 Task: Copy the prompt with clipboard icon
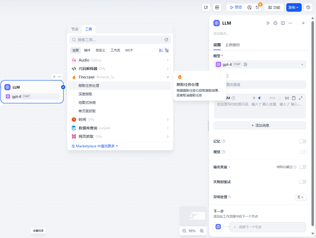(294, 98)
